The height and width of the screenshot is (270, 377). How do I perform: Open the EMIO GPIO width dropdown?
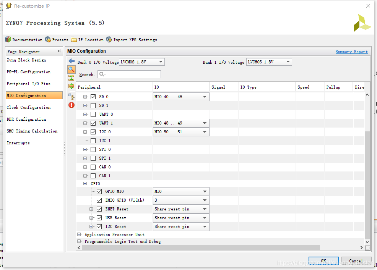coord(181,200)
